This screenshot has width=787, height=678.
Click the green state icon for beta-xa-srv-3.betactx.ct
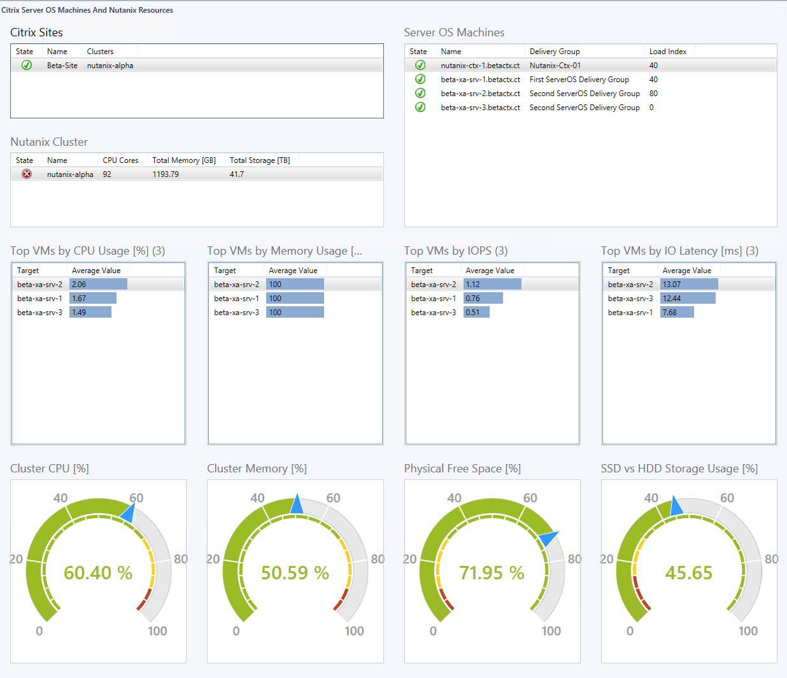pyautogui.click(x=420, y=107)
